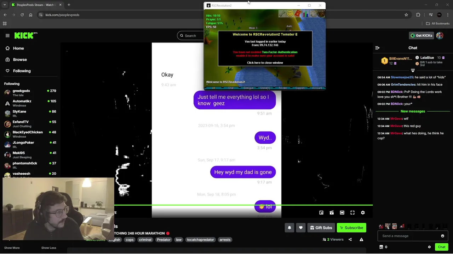
Task: Click the green Chat send button
Action: (x=441, y=247)
